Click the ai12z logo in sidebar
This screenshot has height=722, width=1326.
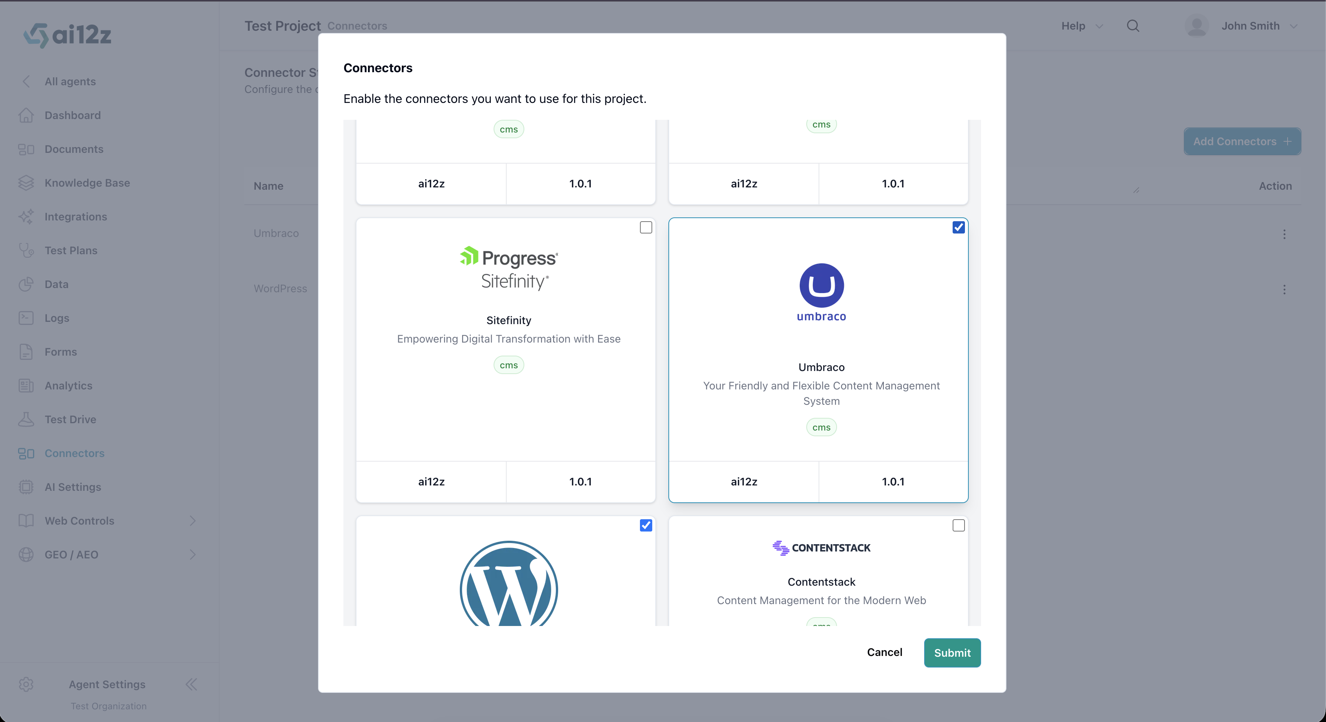tap(68, 35)
